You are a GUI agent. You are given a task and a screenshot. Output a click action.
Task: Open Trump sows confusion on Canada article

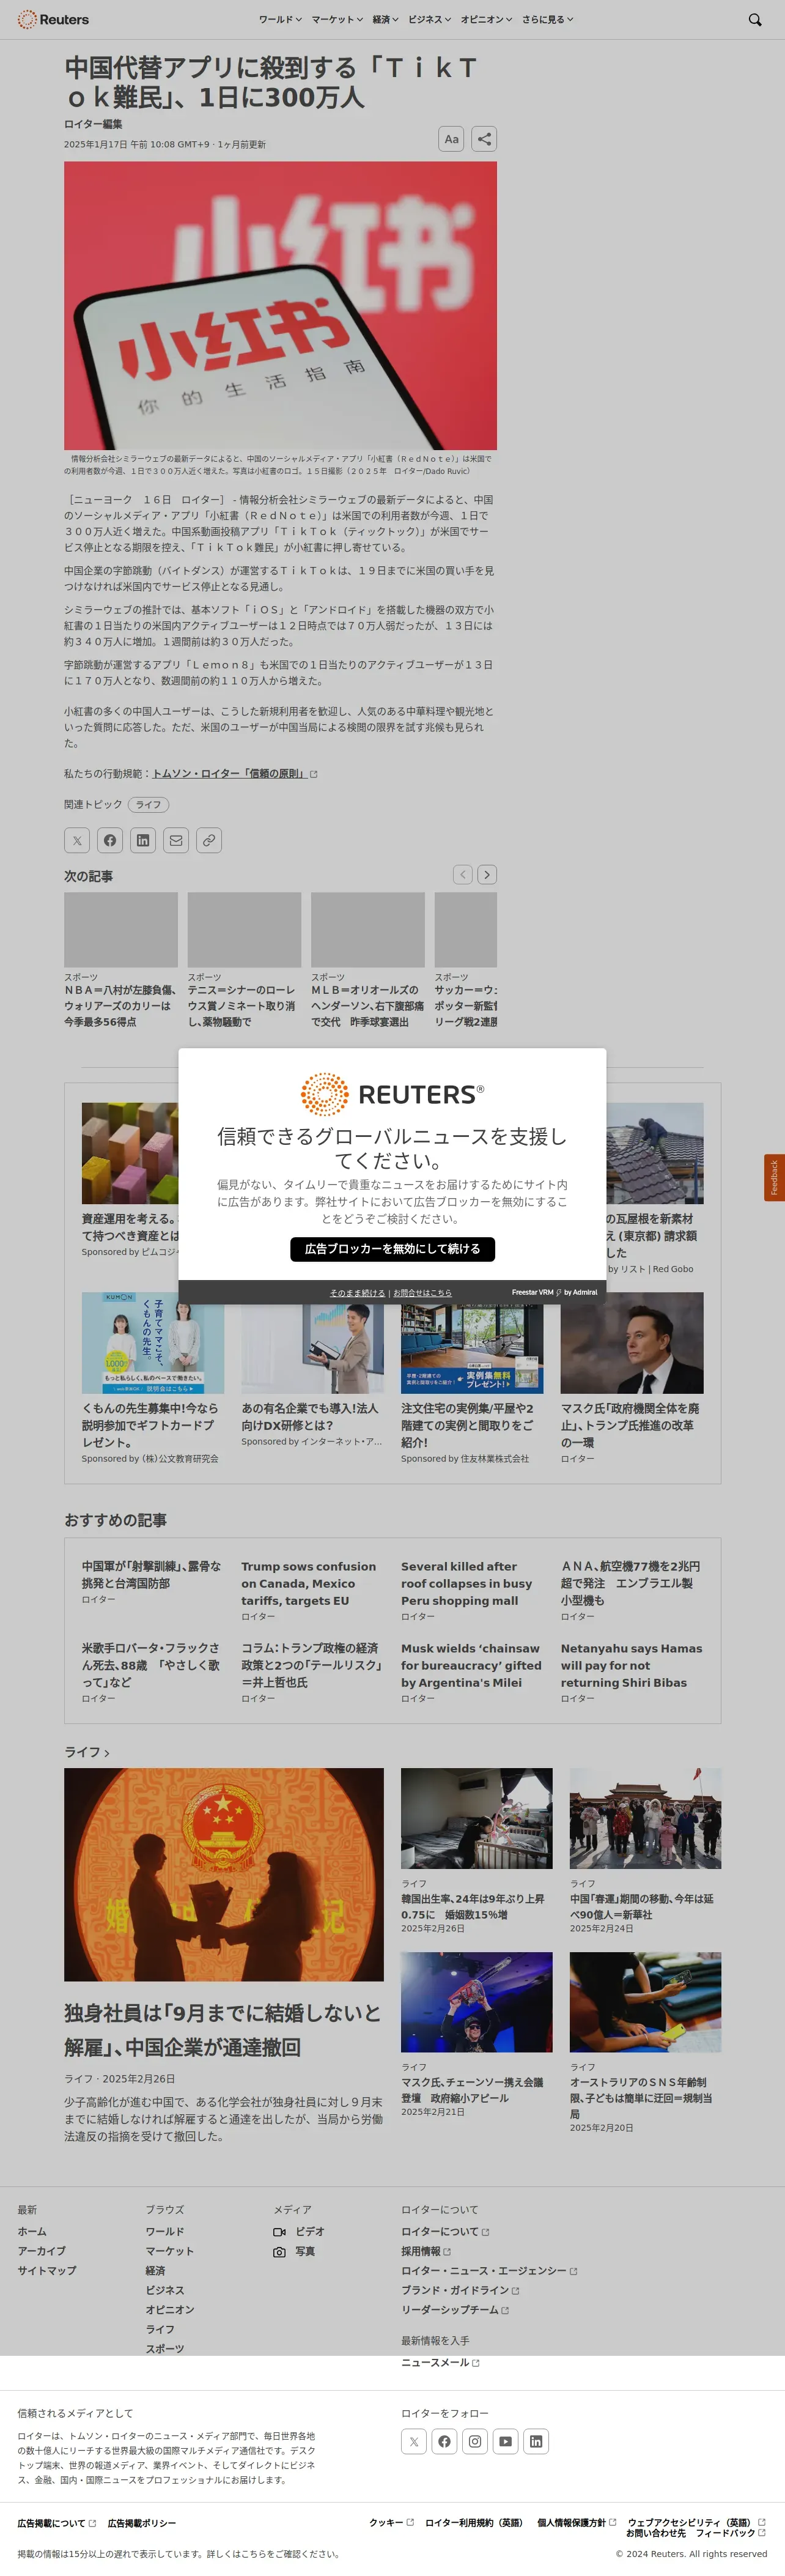pyautogui.click(x=308, y=1584)
